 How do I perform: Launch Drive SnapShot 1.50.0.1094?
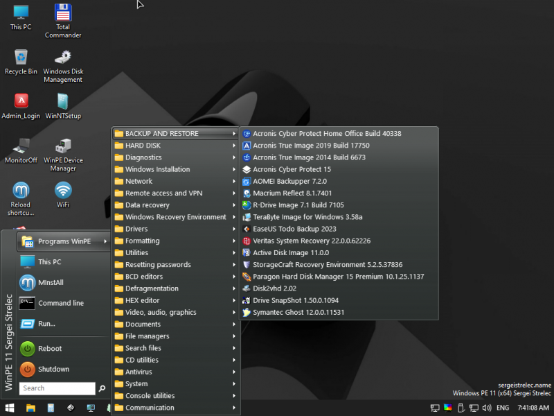[339, 300]
